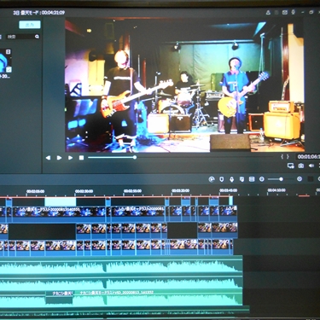Click the timeline zoom in plus icon
320x320 pixels.
pyautogui.click(x=300, y=179)
